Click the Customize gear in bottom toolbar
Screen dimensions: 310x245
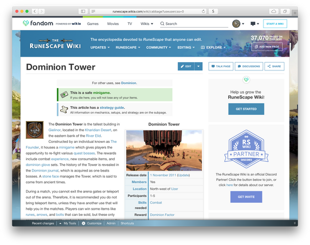(x=83, y=223)
